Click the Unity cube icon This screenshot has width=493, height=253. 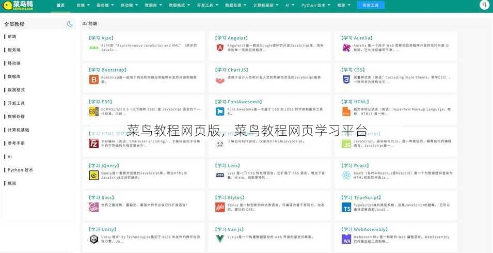pos(93,239)
